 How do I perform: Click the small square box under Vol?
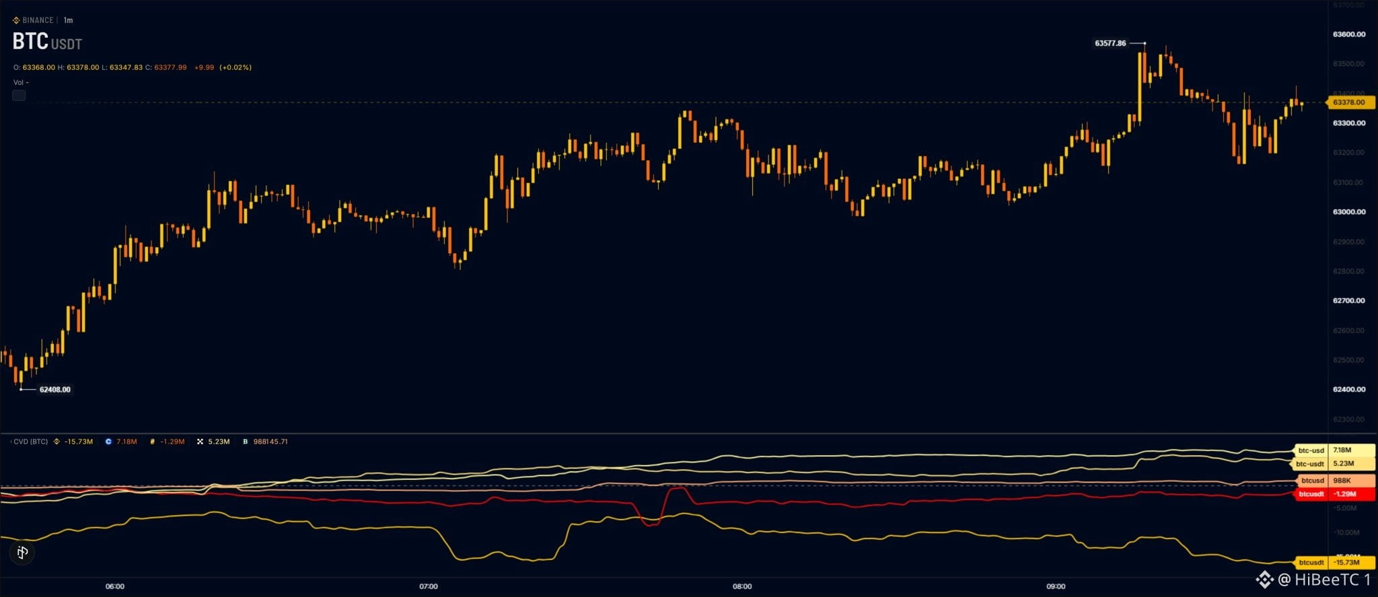pyautogui.click(x=19, y=96)
